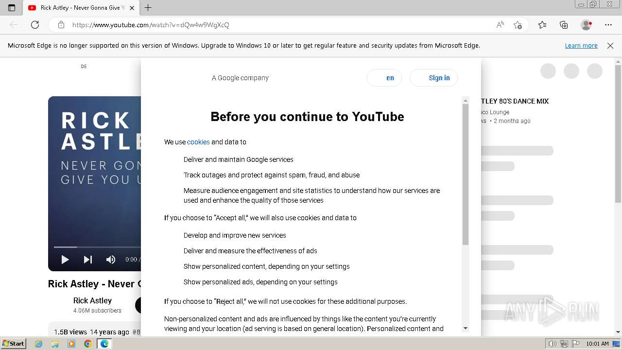Click the 4.06M subscribers text

(97, 311)
